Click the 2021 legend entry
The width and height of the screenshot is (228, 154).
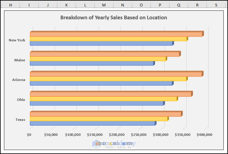point(114,144)
